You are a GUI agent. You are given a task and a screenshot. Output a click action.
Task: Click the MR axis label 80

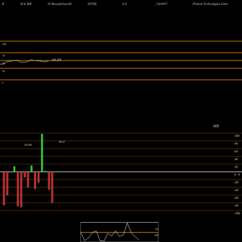[236, 144]
